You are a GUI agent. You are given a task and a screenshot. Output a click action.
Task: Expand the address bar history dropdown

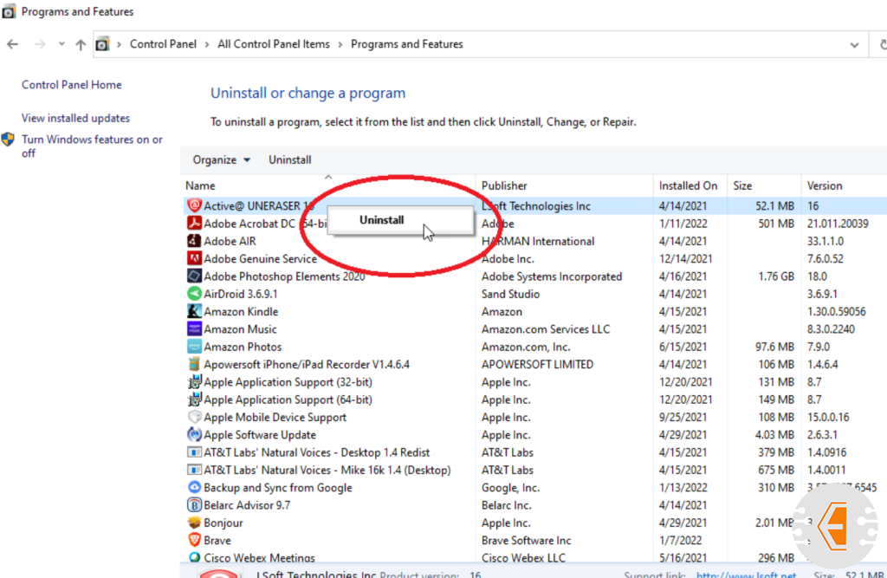(x=855, y=44)
